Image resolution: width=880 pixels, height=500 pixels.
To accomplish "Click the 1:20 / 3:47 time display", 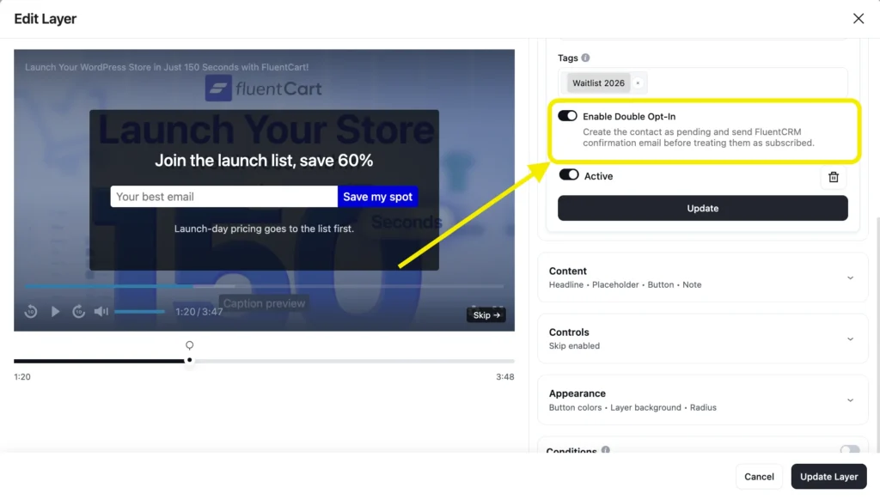I will (199, 312).
